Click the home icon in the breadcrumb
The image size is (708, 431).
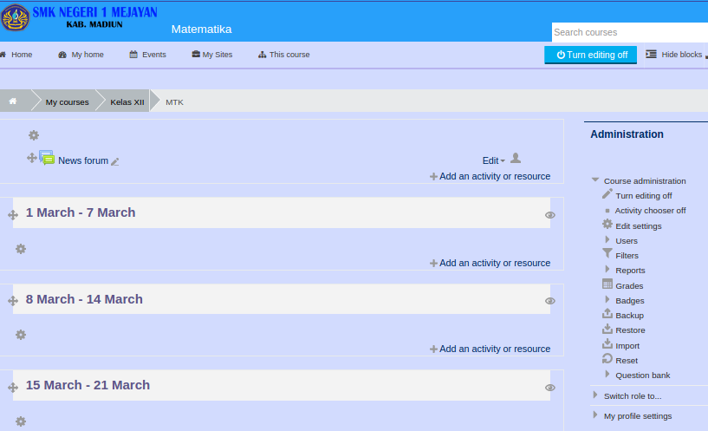point(13,101)
